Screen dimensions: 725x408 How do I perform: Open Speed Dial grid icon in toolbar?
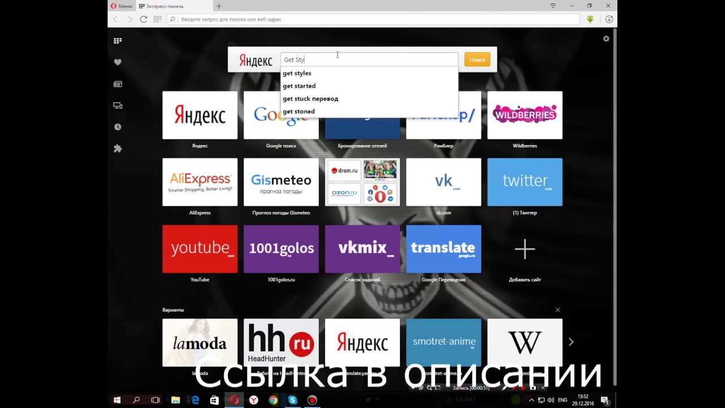click(x=157, y=19)
